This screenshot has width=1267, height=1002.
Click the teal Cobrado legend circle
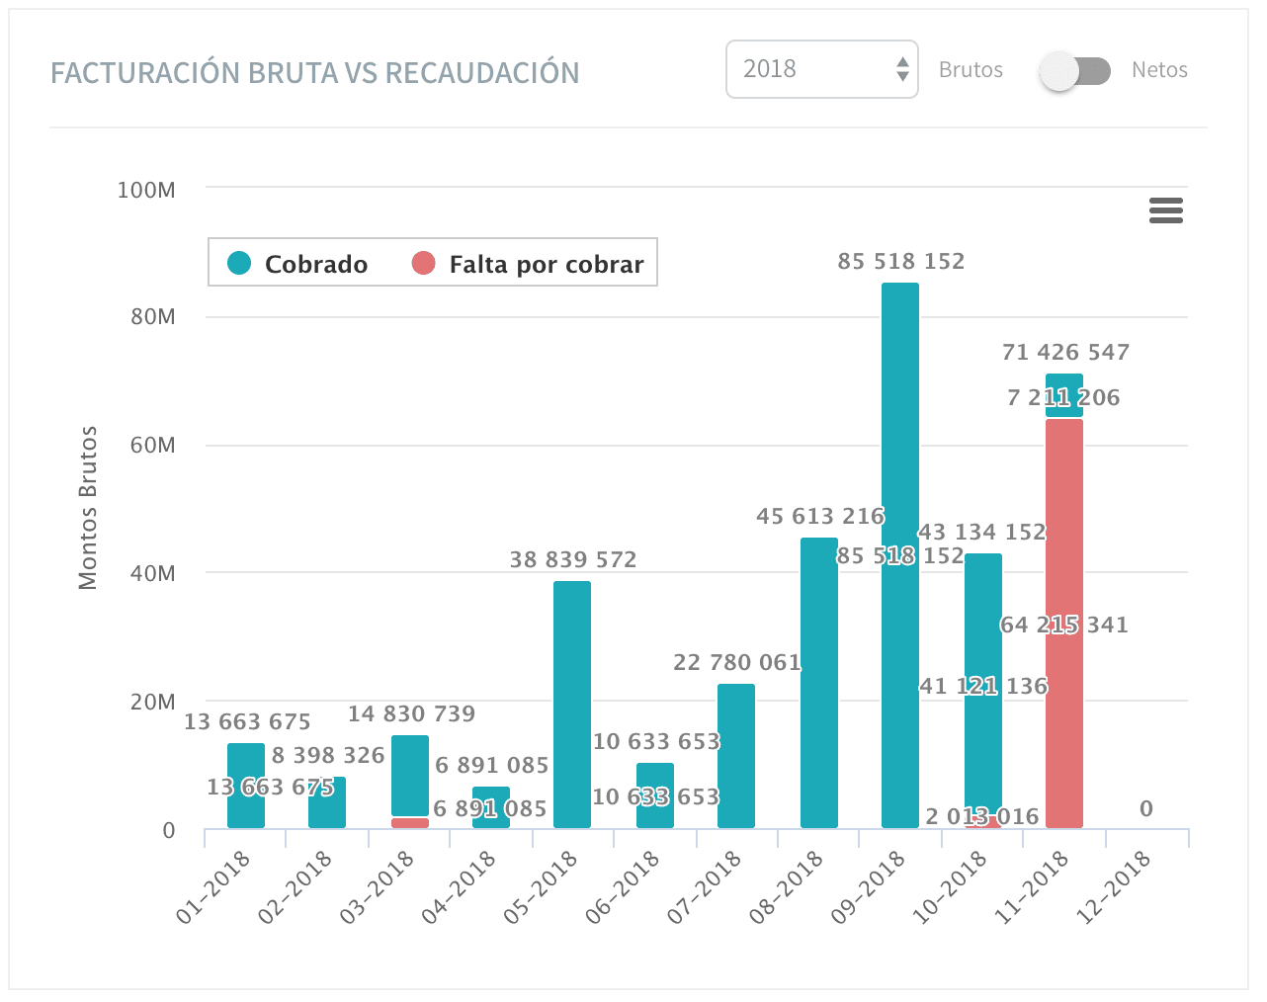pos(239,263)
